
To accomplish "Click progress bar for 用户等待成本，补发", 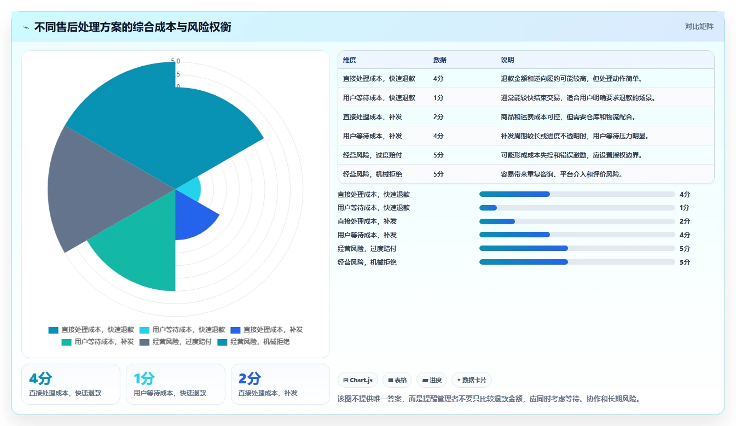I will 577,235.
